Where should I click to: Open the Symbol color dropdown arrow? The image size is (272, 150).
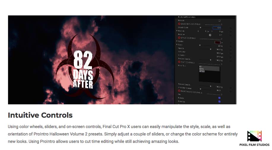[x=222, y=43]
